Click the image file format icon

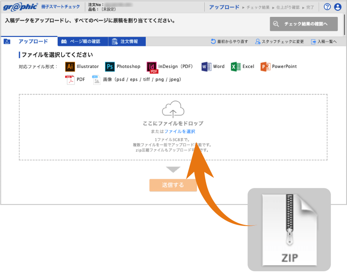pyautogui.click(x=96, y=80)
